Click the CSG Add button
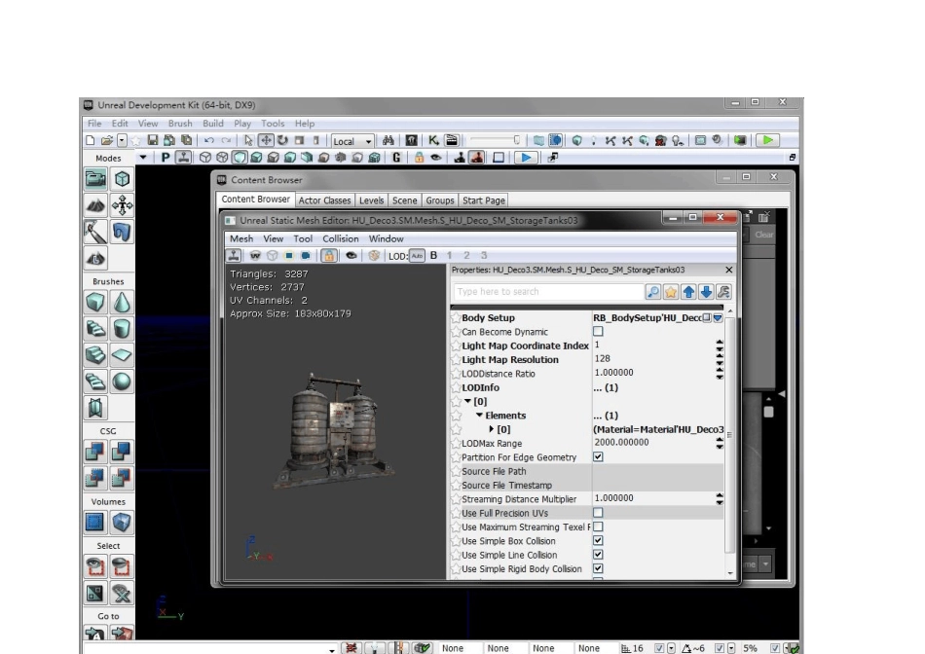 click(x=95, y=451)
